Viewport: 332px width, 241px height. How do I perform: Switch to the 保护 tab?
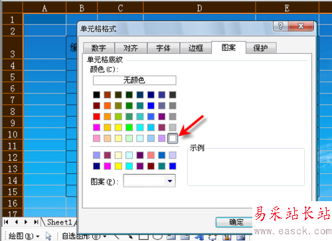[261, 48]
